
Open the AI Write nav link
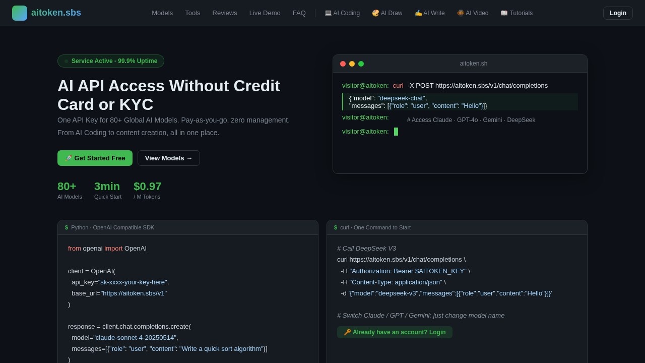click(430, 13)
